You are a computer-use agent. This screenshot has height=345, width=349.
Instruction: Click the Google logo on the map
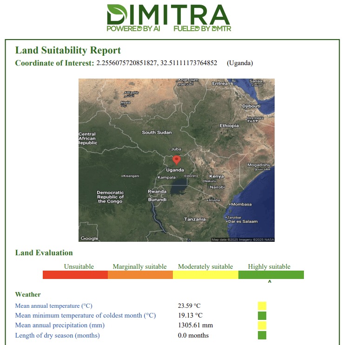pyautogui.click(x=90, y=239)
